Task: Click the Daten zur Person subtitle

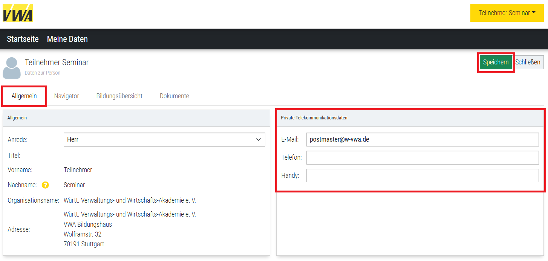Action: 43,73
